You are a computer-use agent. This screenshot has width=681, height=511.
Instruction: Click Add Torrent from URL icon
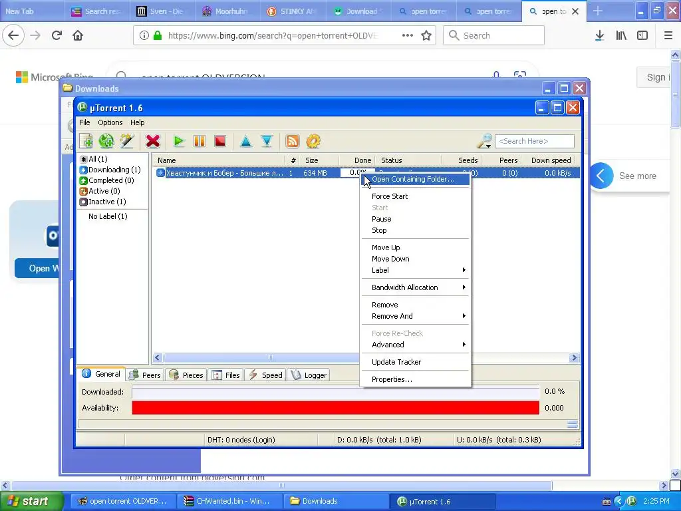[x=106, y=141]
